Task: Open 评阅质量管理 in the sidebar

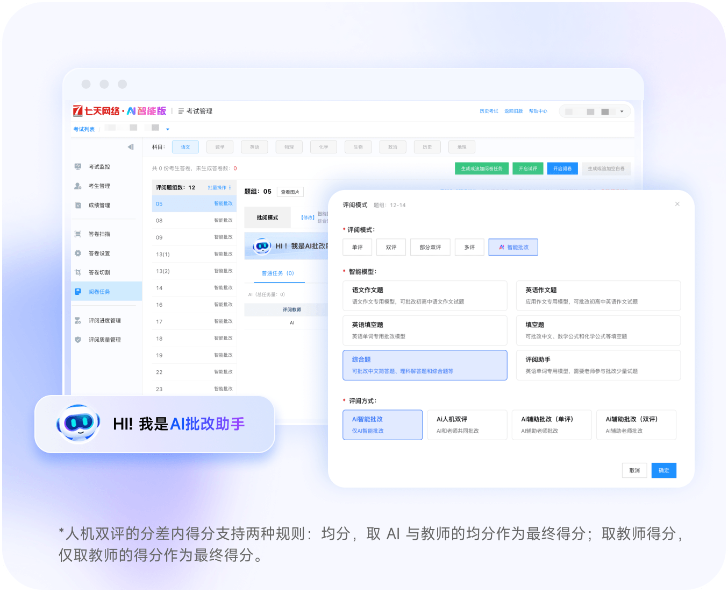Action: point(104,340)
